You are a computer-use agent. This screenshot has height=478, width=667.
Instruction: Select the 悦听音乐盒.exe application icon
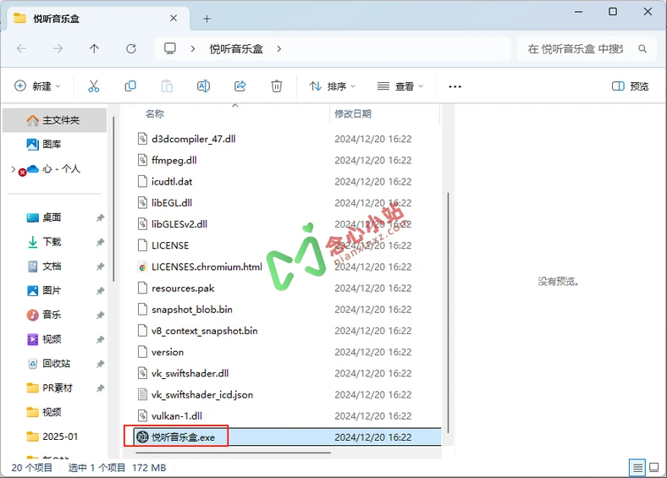point(142,437)
